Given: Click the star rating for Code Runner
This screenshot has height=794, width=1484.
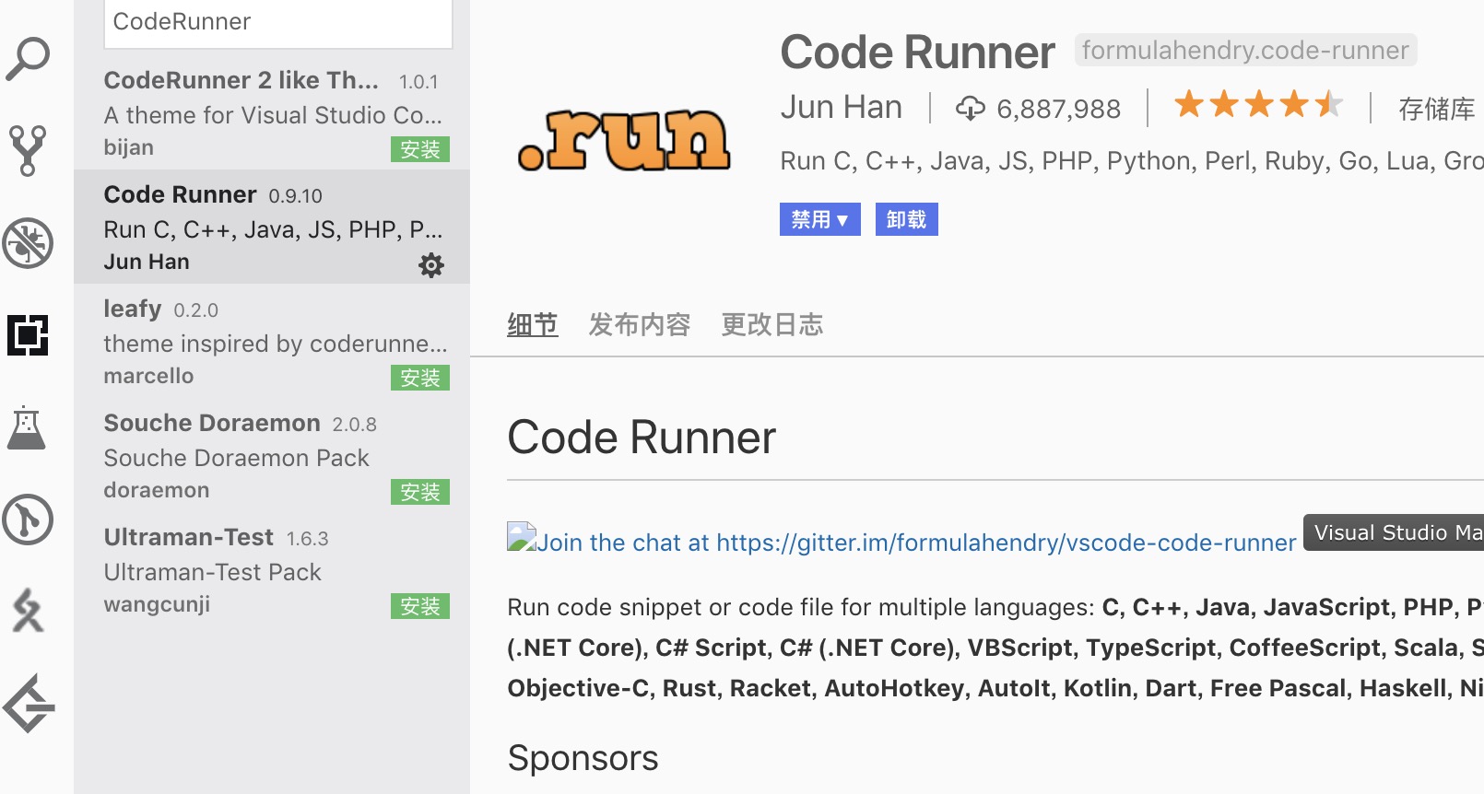Looking at the screenshot, I should pos(1257,105).
